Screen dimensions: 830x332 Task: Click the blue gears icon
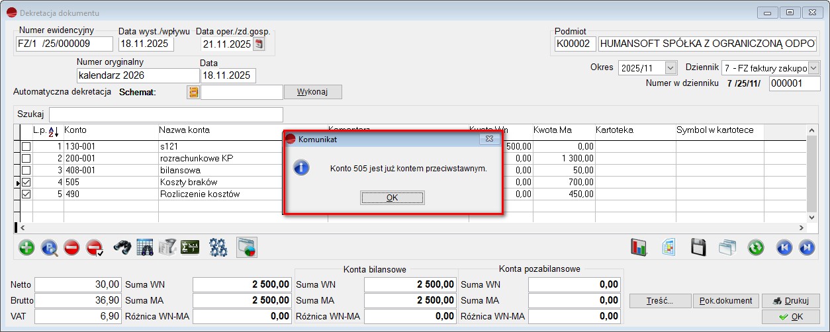click(x=218, y=247)
